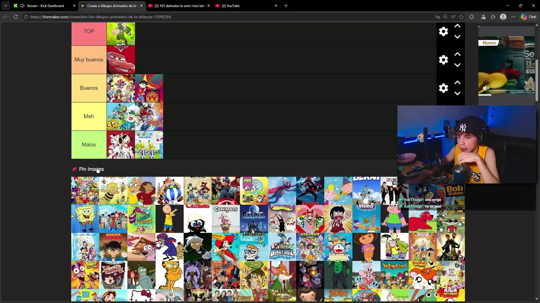540x303 pixels.
Task: Open settings gear for Muy buenos tier
Action: tap(443, 60)
